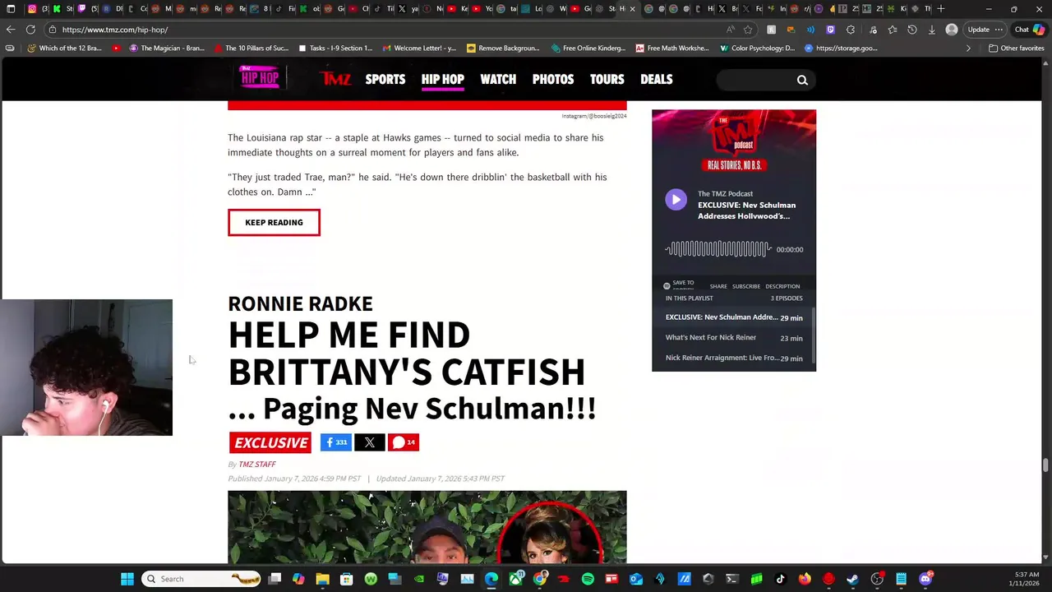Open Steam from the taskbar
Screen dimensions: 1052x592
click(x=853, y=579)
